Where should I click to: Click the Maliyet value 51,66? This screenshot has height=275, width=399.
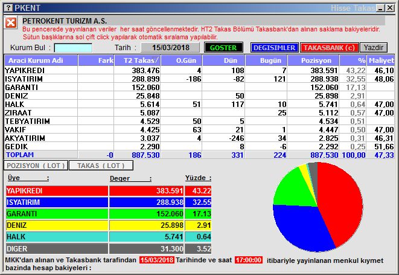point(384,146)
